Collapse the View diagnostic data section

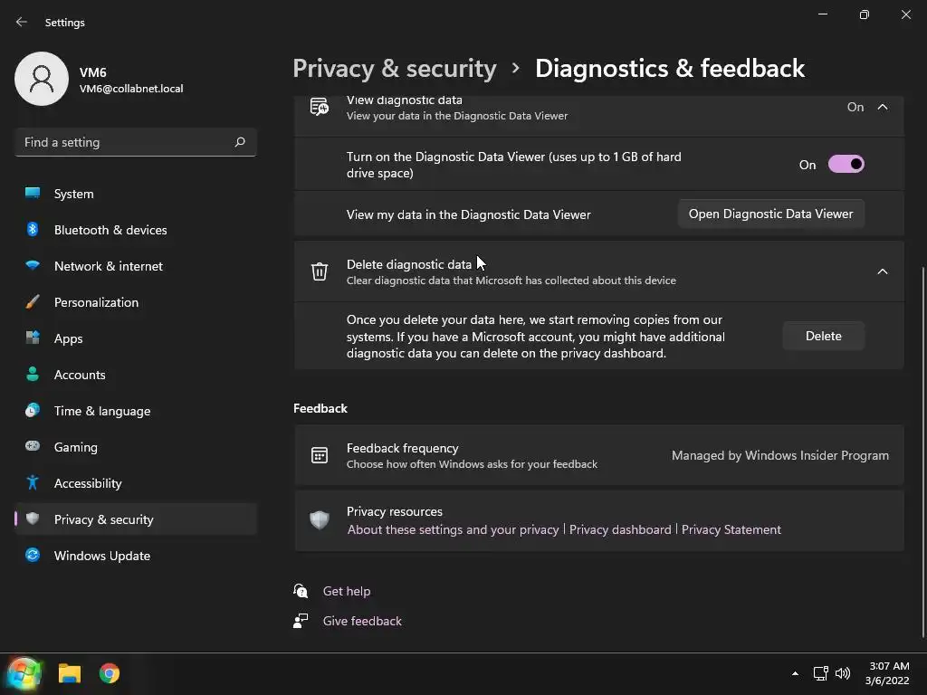(883, 107)
